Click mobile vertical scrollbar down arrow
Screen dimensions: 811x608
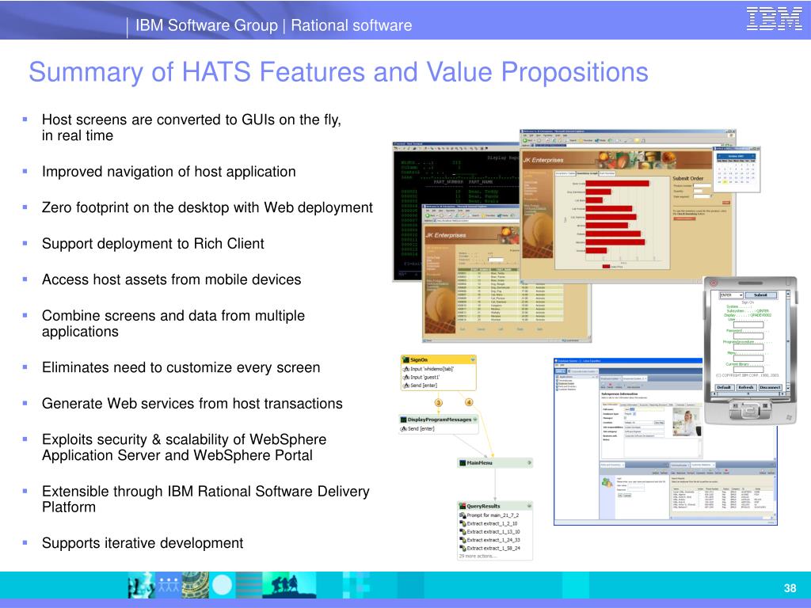pyautogui.click(x=788, y=387)
